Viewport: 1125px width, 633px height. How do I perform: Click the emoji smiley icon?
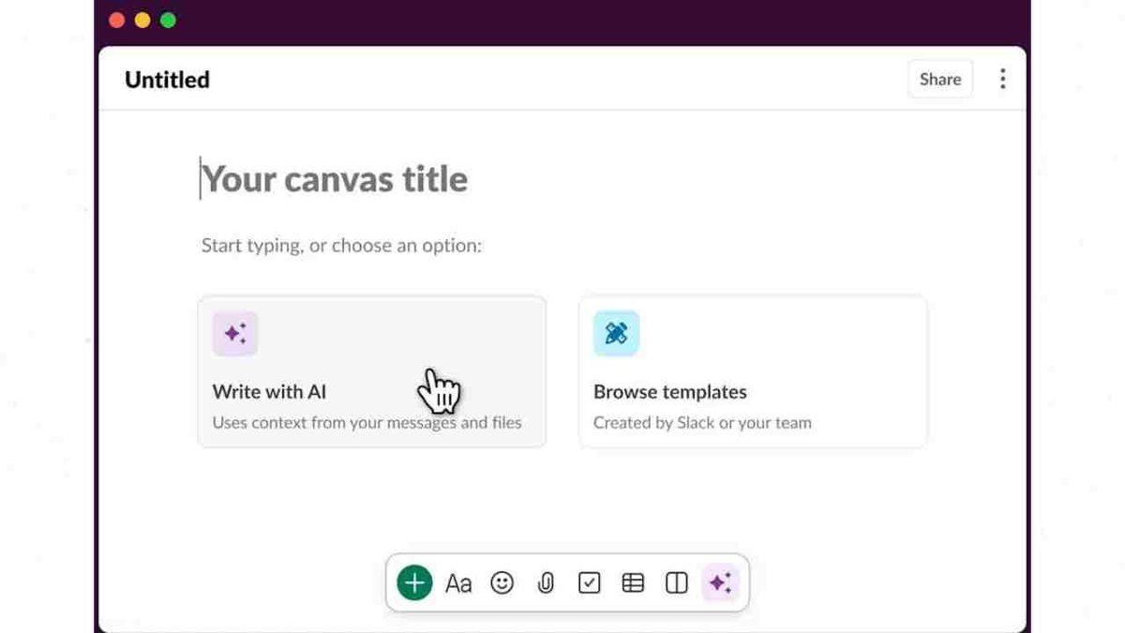(x=502, y=582)
